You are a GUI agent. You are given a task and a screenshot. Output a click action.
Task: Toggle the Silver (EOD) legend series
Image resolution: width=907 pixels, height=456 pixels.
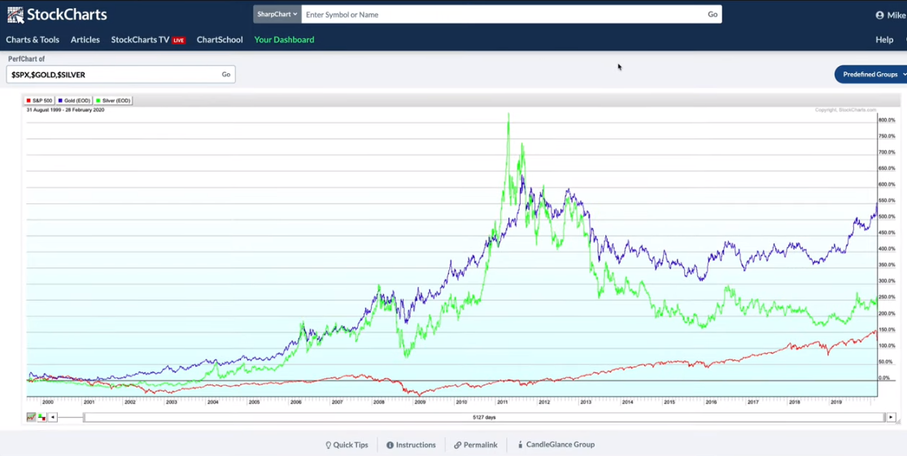click(x=113, y=101)
